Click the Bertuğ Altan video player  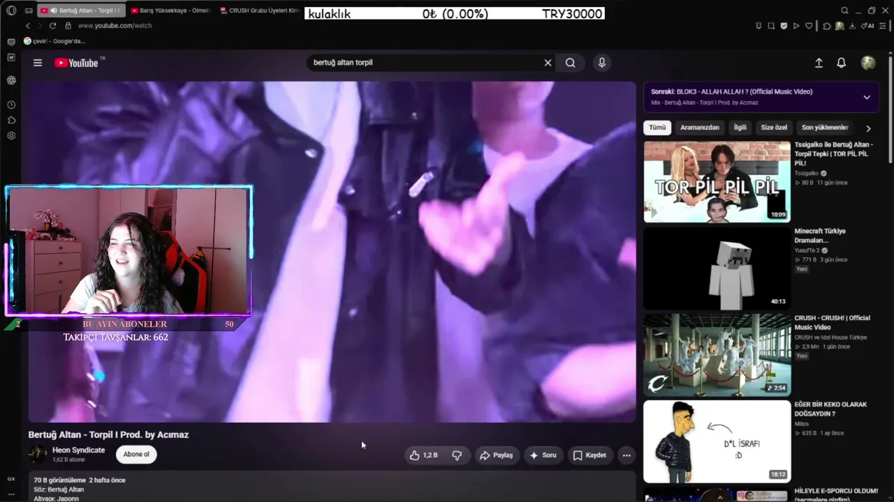[332, 252]
